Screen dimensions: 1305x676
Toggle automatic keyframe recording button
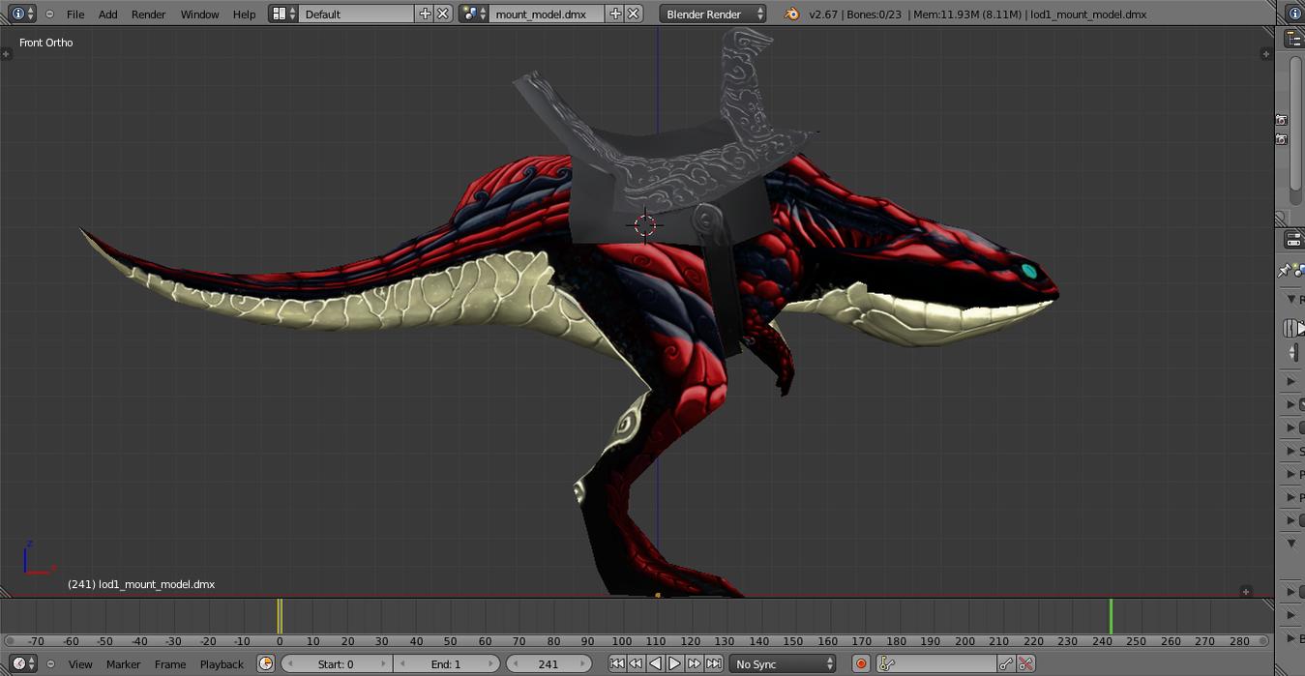coord(860,663)
